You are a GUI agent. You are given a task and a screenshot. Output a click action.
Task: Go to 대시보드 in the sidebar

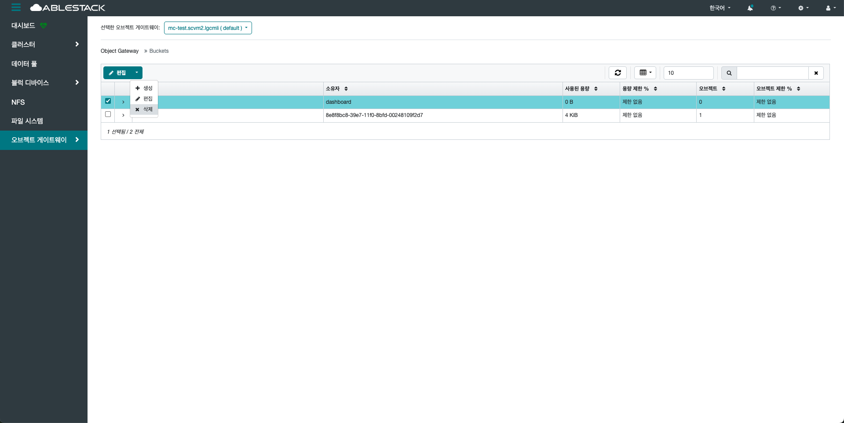23,26
